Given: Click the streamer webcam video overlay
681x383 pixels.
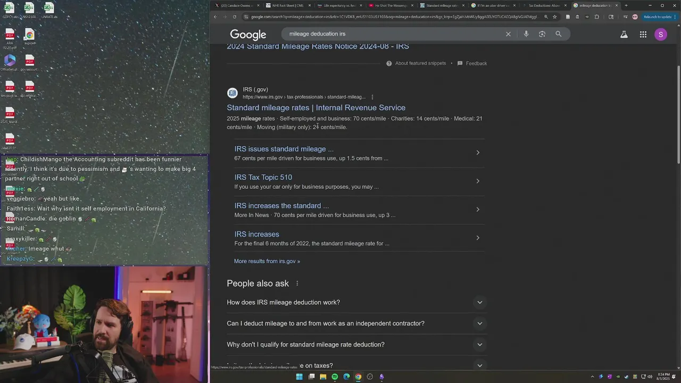Looking at the screenshot, I should pyautogui.click(x=104, y=324).
